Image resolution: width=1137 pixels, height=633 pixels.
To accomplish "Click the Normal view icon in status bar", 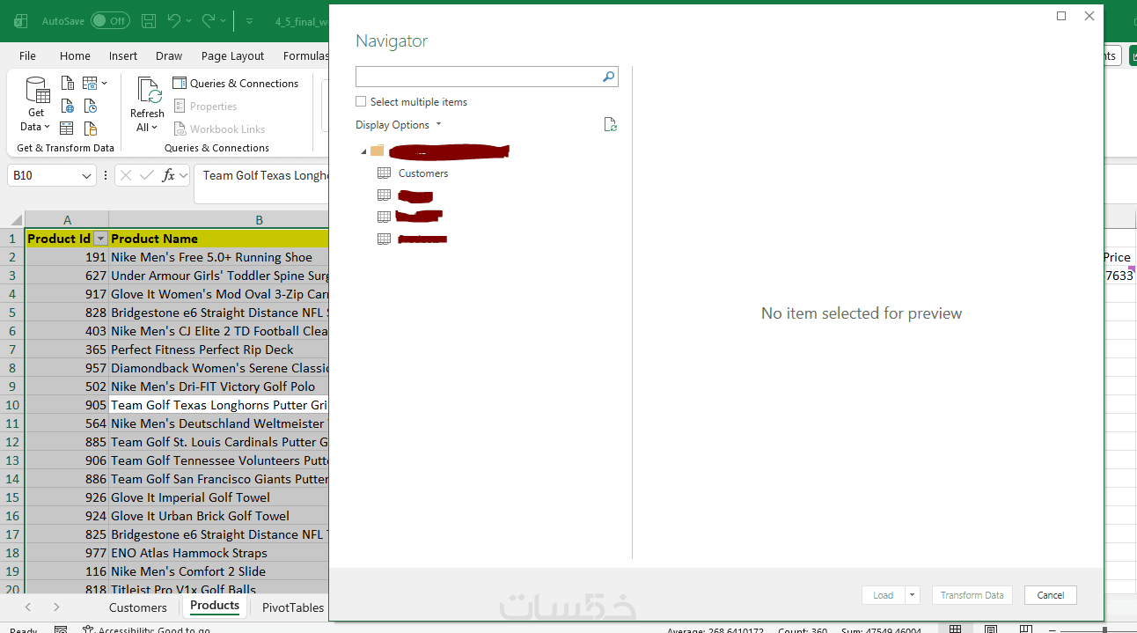I will (x=955, y=629).
